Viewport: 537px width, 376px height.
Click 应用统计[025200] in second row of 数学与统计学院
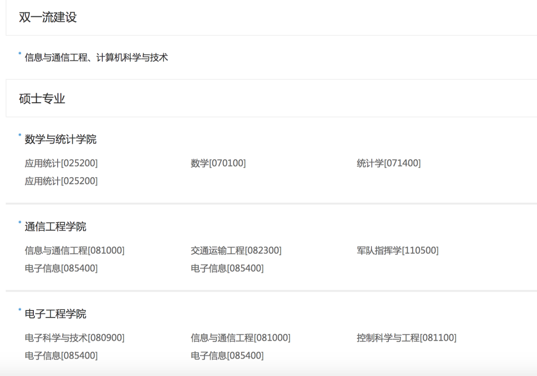pyautogui.click(x=61, y=181)
